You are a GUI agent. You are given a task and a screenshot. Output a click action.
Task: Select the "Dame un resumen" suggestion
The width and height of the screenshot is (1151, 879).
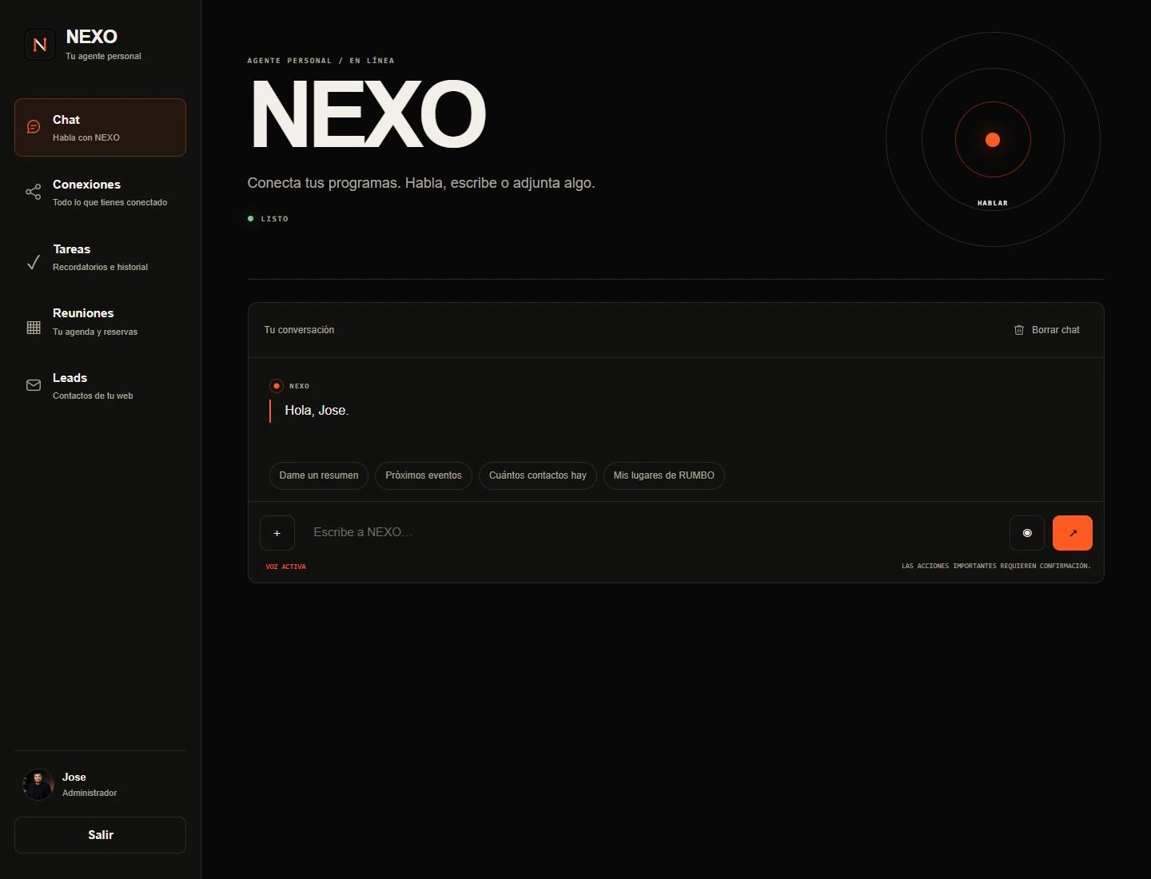coord(319,475)
